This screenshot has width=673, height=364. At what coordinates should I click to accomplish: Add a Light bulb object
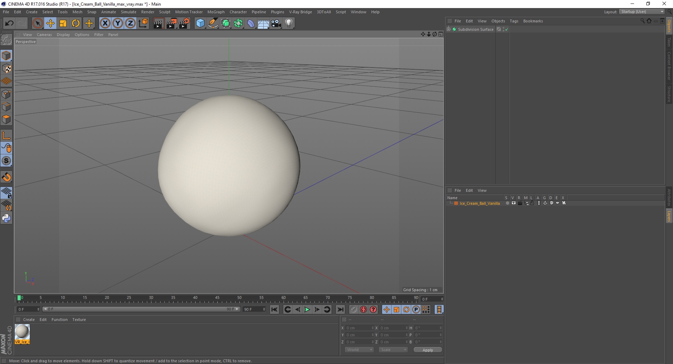(289, 23)
